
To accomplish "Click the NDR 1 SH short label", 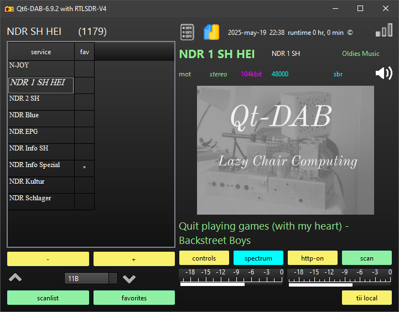I will (286, 54).
